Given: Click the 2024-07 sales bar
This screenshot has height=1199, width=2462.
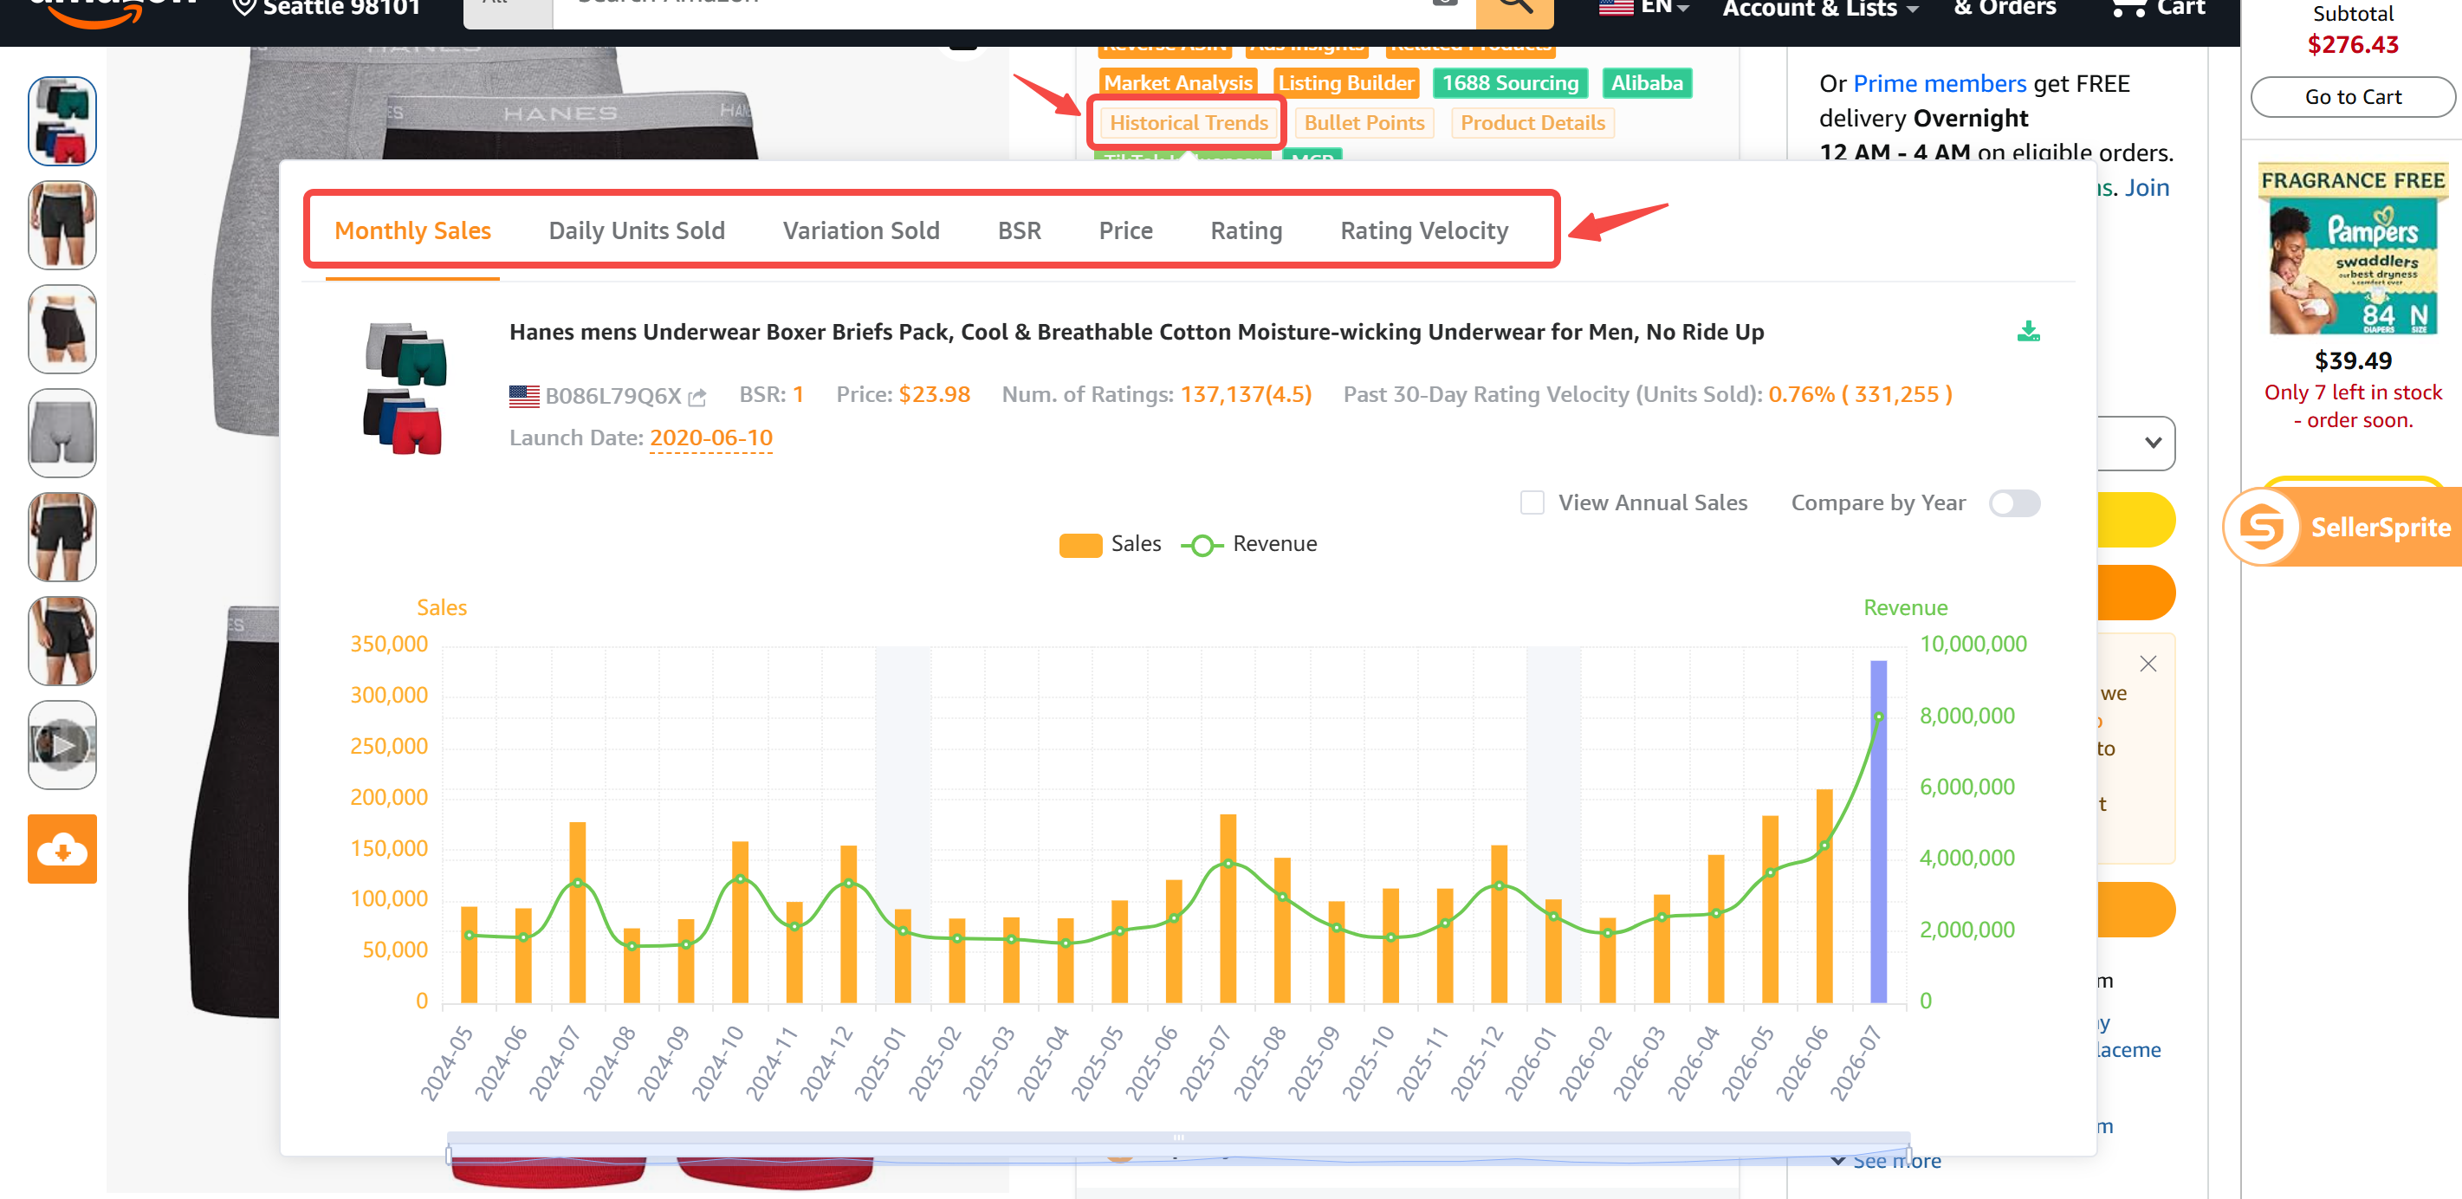Looking at the screenshot, I should 577,912.
